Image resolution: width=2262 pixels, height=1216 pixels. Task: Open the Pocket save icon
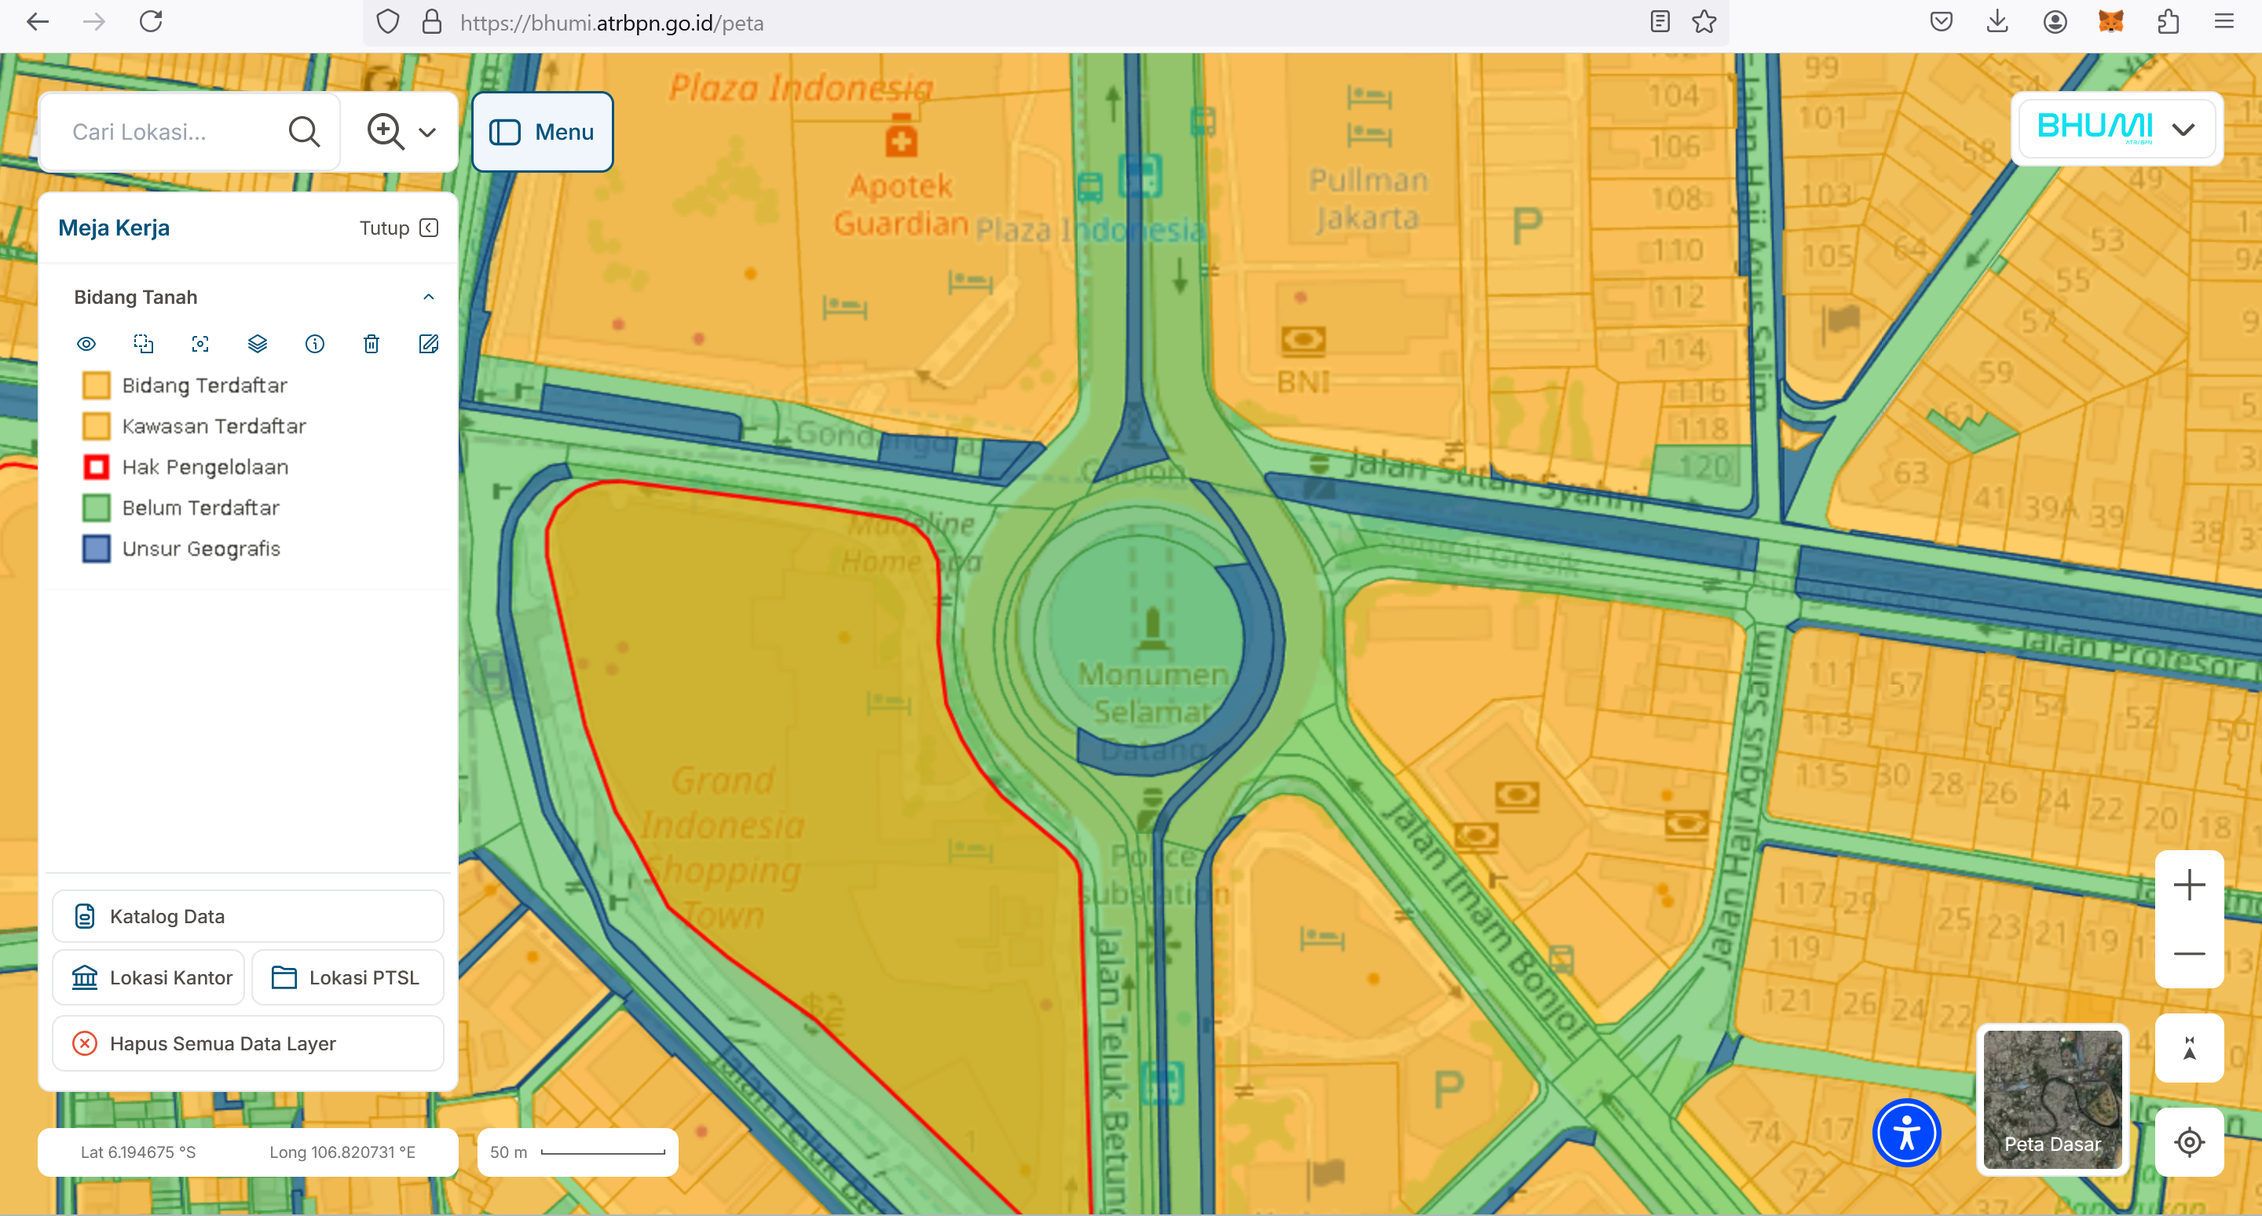1941,22
